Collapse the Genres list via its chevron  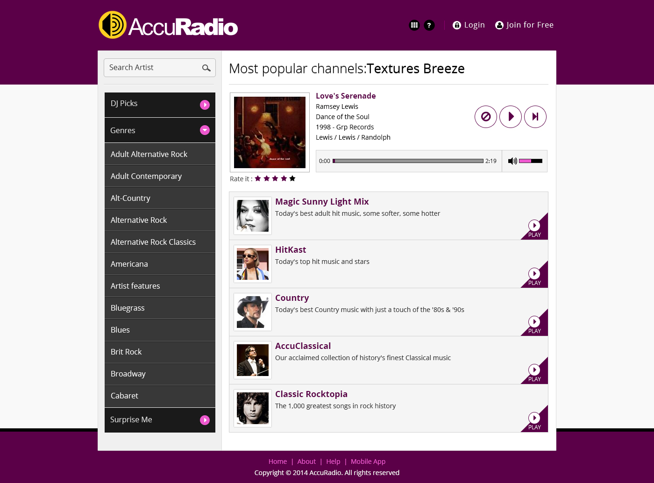click(205, 130)
